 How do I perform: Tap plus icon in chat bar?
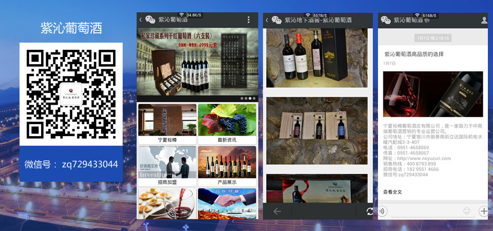[484, 211]
